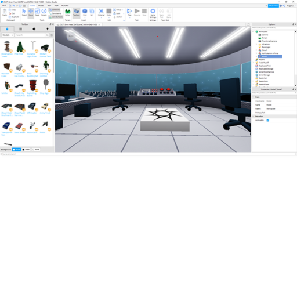Switch to the TEST ribbon tab
297x297 pixels.
point(49,6)
